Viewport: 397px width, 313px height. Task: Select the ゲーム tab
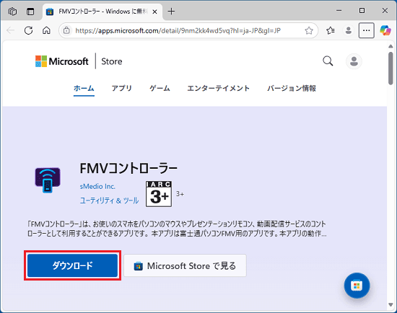(160, 88)
